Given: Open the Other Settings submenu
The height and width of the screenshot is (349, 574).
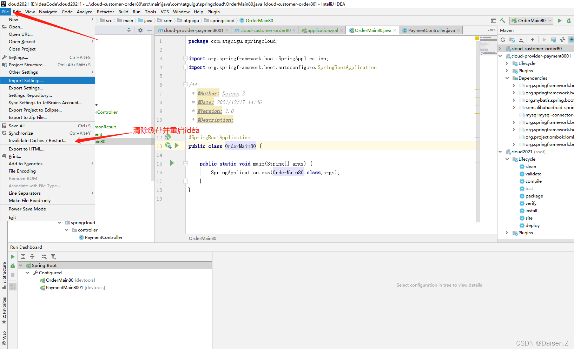Looking at the screenshot, I should pos(47,72).
